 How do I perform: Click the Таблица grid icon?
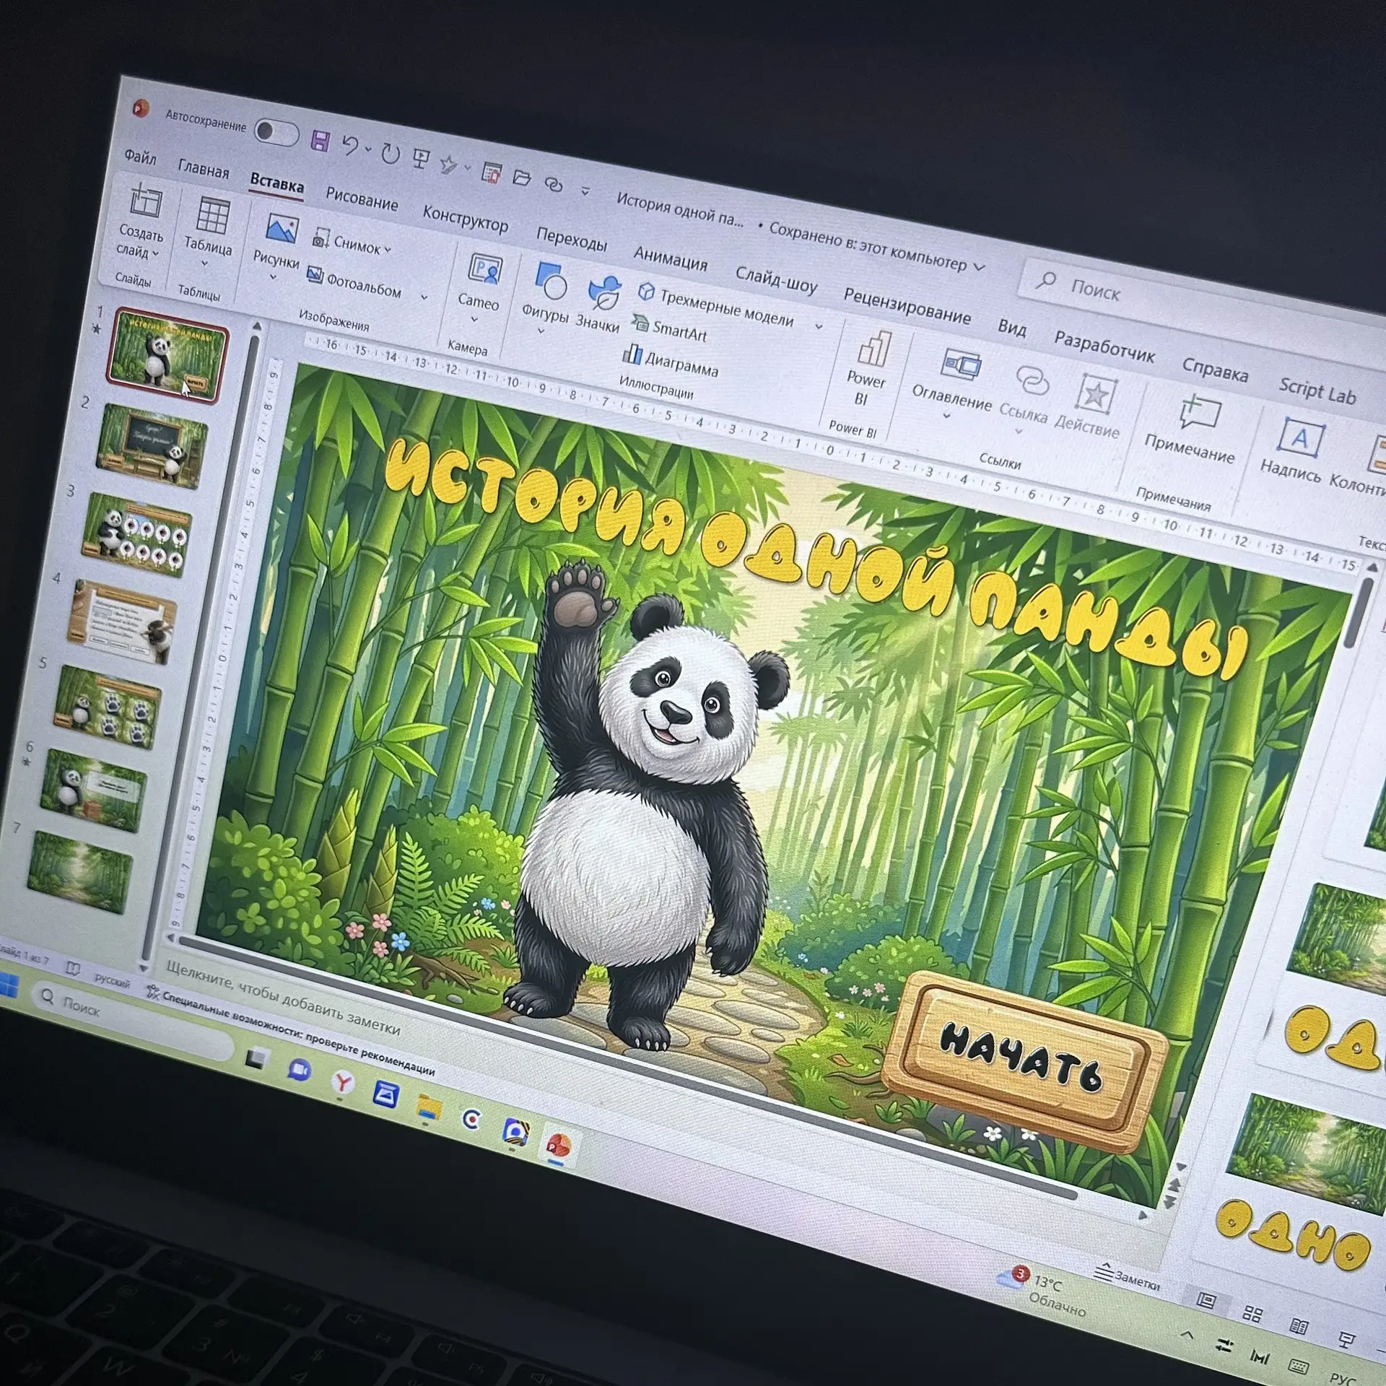click(213, 215)
